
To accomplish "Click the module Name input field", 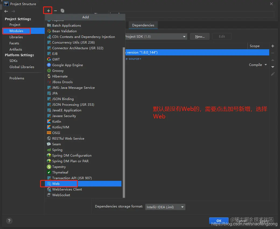I will pos(191,14).
